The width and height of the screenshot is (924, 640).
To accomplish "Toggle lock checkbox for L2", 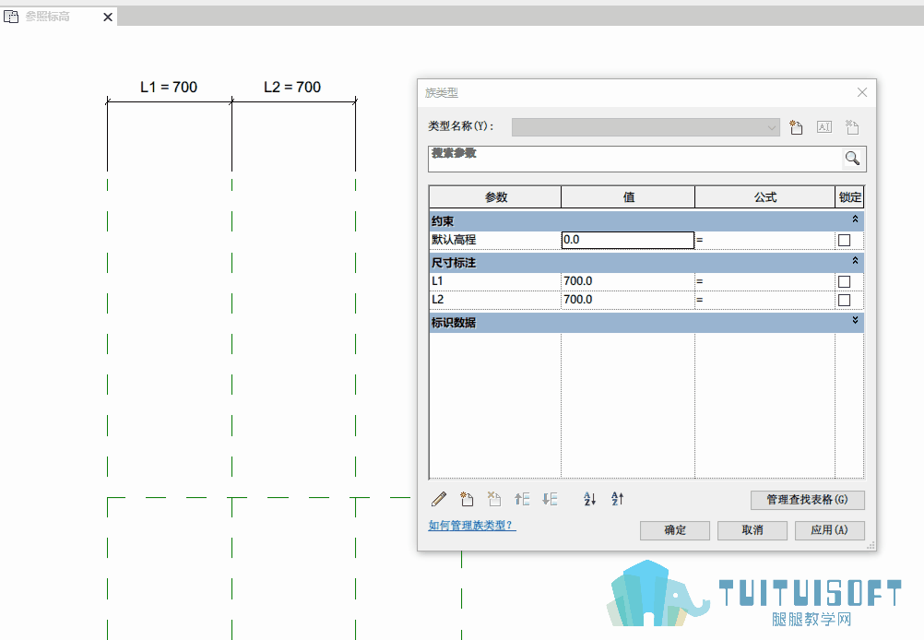I will (x=845, y=300).
